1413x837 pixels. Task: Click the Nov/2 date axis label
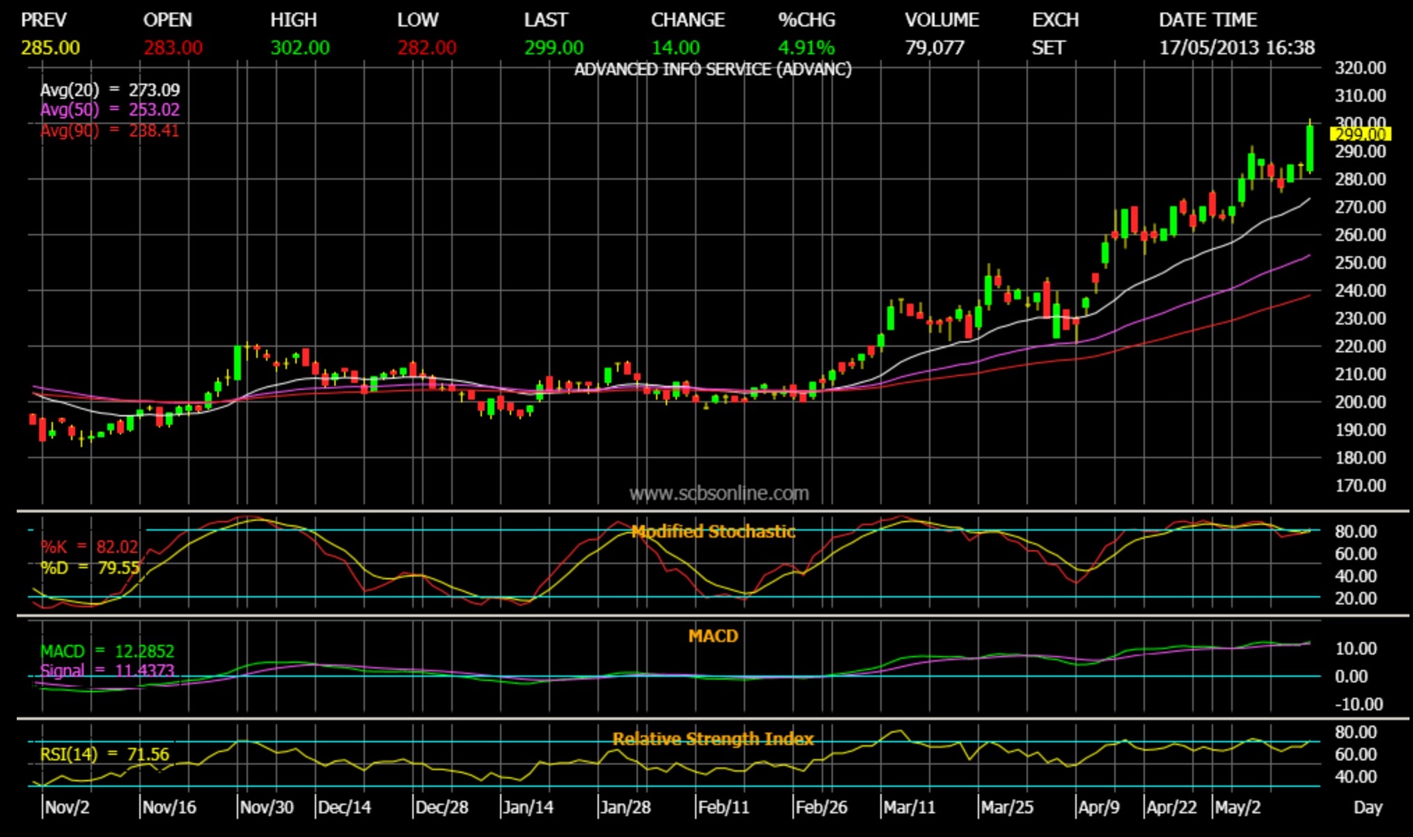point(68,808)
